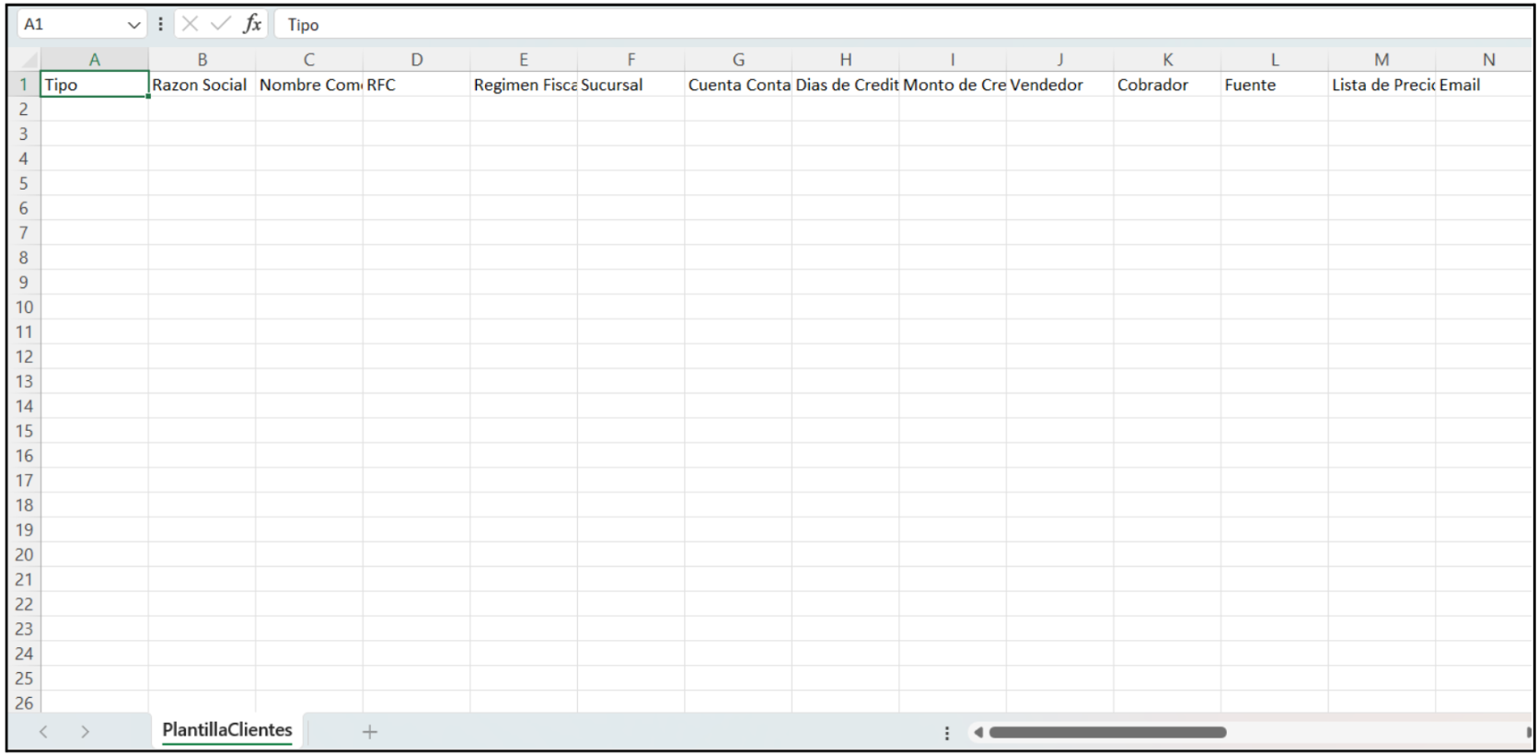The height and width of the screenshot is (755, 1538).
Task: Go to previous sheet with left chevron
Action: [43, 732]
